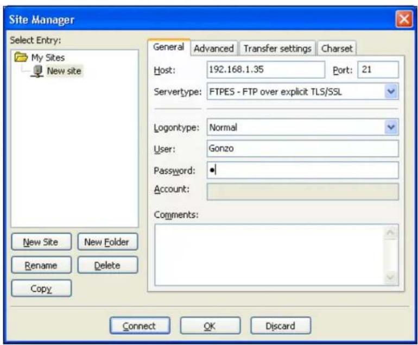Click the Copy button
418x345 pixels.
click(x=41, y=288)
